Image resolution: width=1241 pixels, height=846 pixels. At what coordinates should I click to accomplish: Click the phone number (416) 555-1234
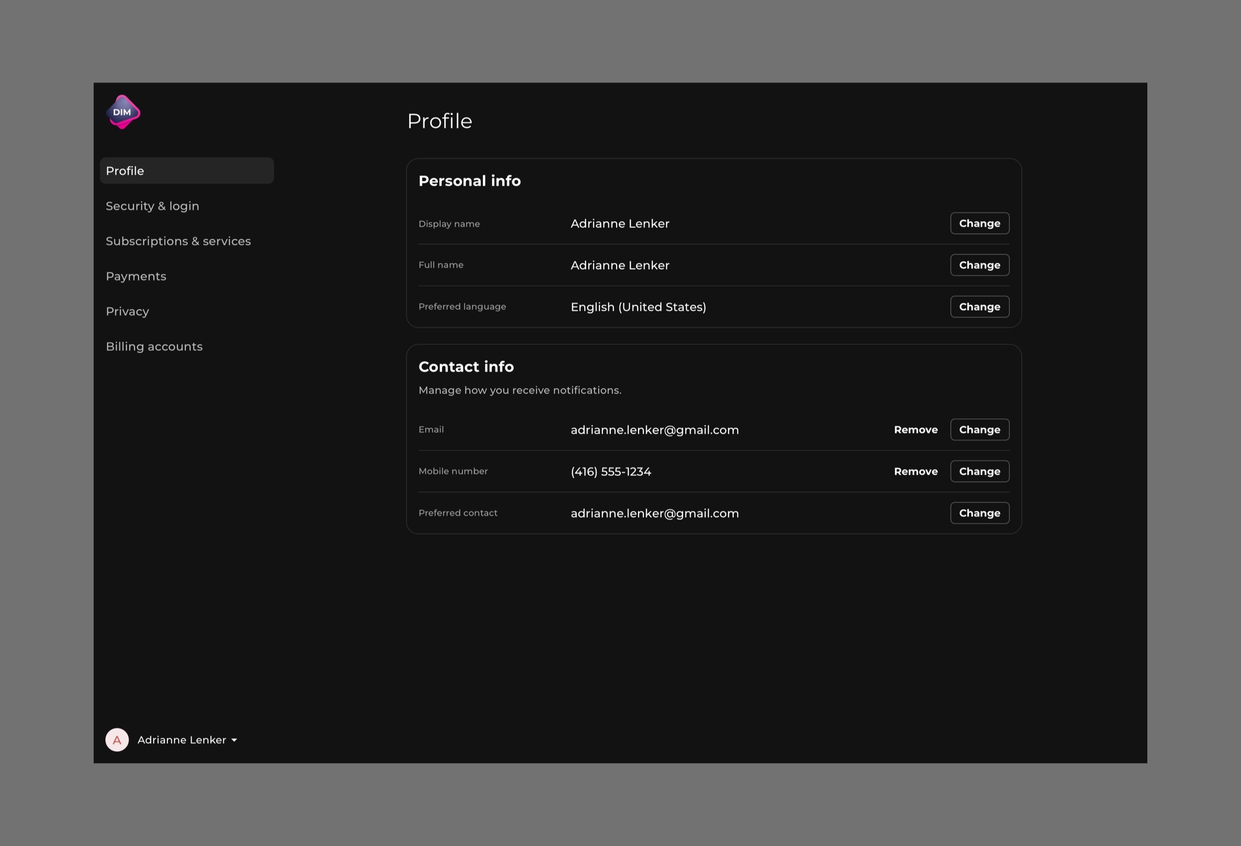pyautogui.click(x=611, y=472)
